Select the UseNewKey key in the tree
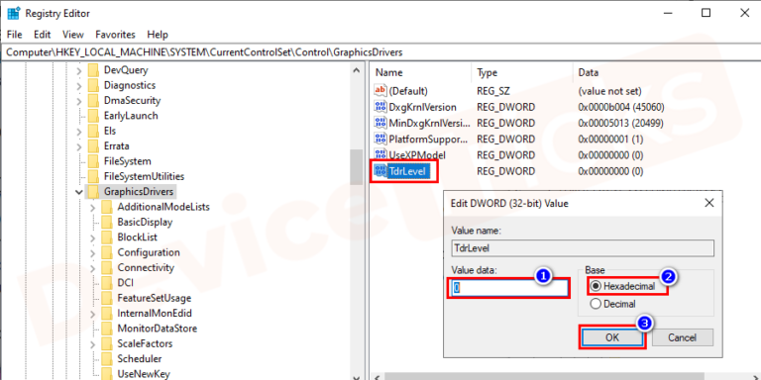The image size is (761, 380). coord(144,374)
